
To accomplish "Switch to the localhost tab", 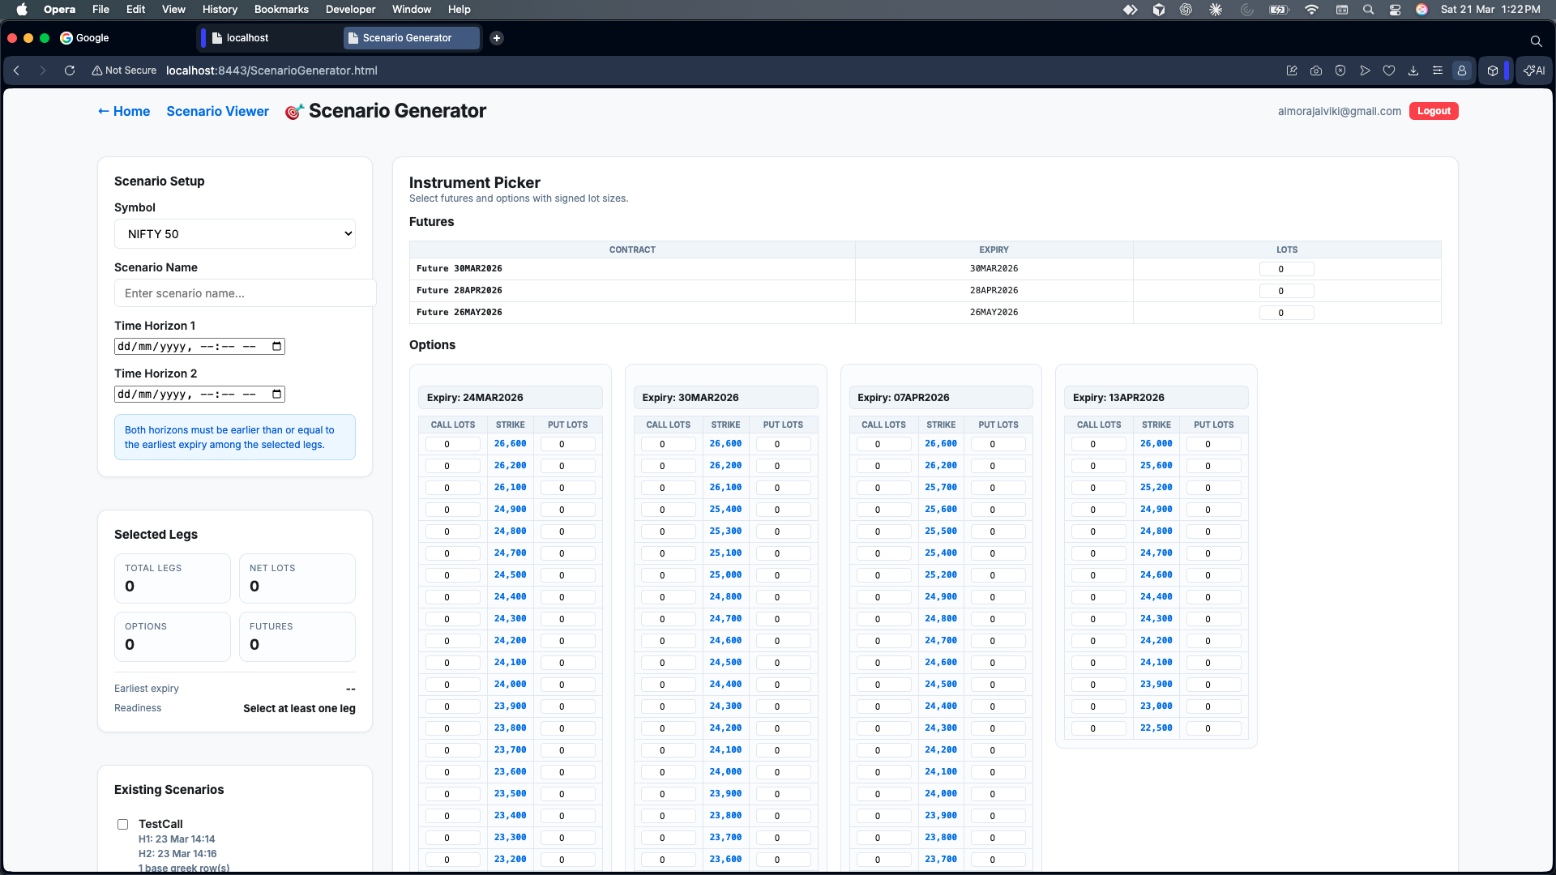I will (x=247, y=38).
